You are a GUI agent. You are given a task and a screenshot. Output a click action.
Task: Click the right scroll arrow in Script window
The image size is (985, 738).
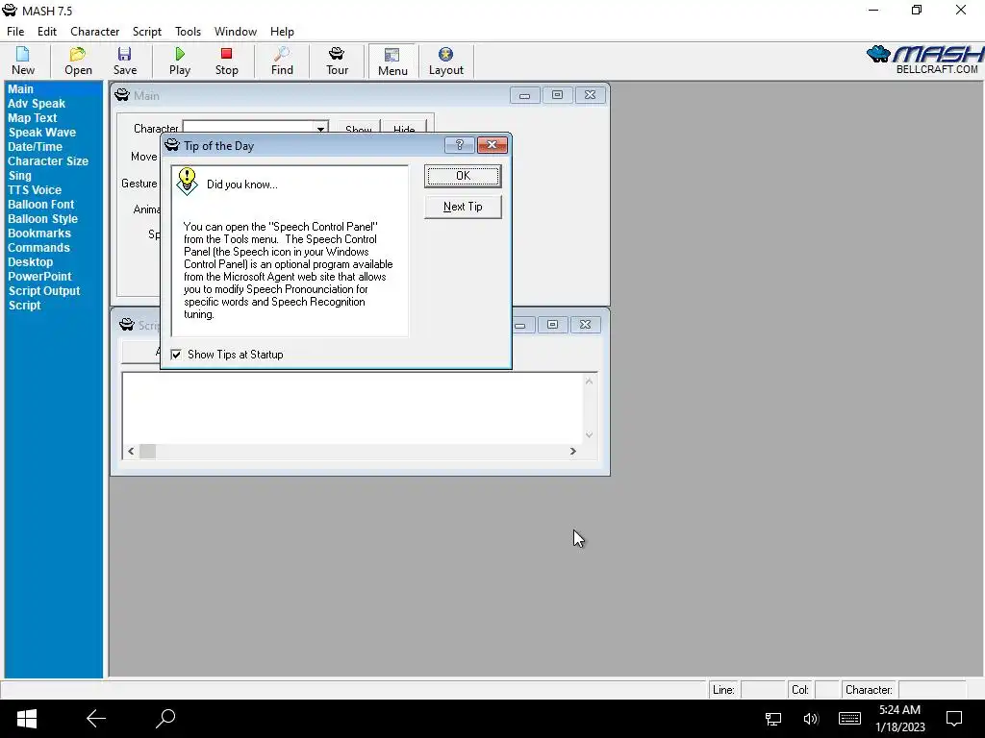coord(573,452)
